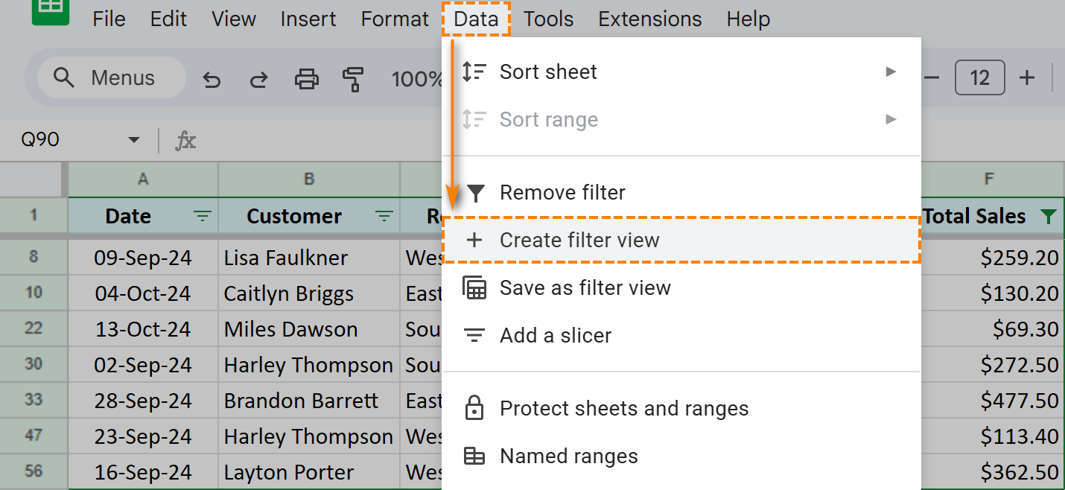Toggle the filter on the Date column header
Viewport: 1065px width, 490px height.
(201, 216)
